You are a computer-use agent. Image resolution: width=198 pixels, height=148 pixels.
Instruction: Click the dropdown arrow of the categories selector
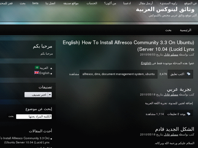(x=50, y=95)
